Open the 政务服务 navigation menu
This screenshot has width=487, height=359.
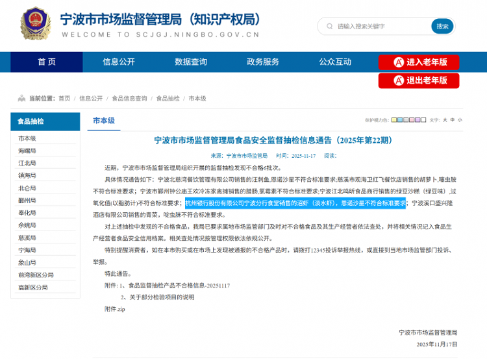[x=262, y=62]
